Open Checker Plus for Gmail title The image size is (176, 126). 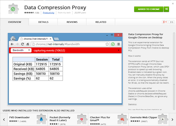(100, 119)
